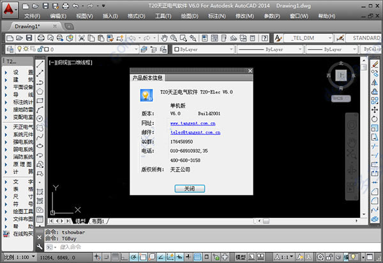383x263 pixels.
Task: Toggle ortho mode in the status bar
Action: pos(124,257)
